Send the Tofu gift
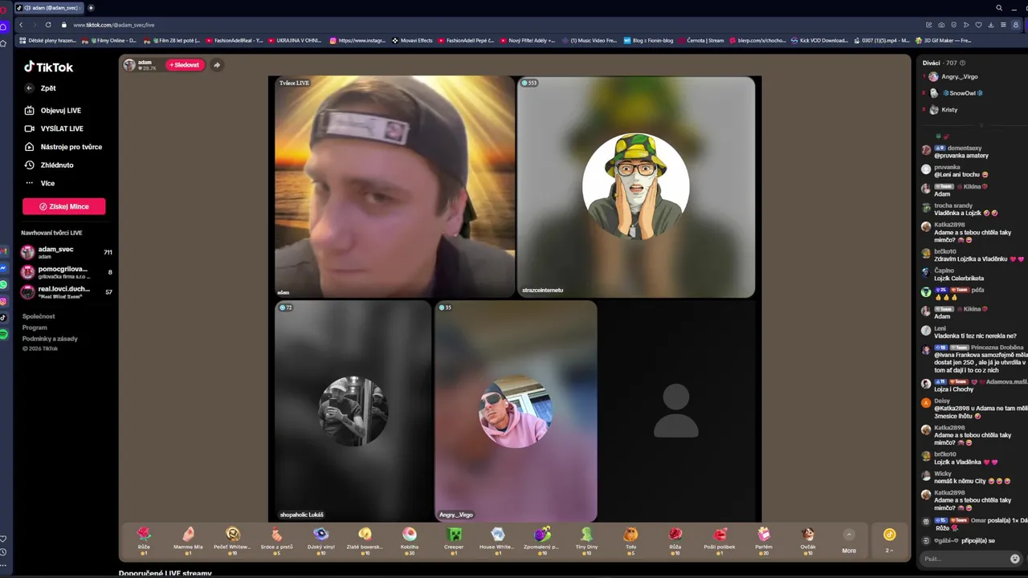The image size is (1028, 578). (x=630, y=540)
